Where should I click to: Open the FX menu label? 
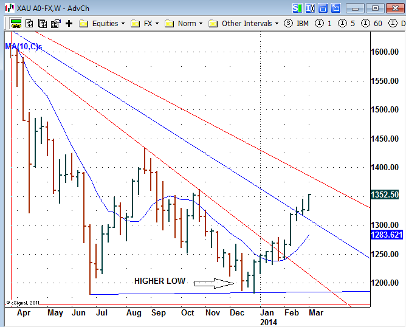(x=148, y=24)
